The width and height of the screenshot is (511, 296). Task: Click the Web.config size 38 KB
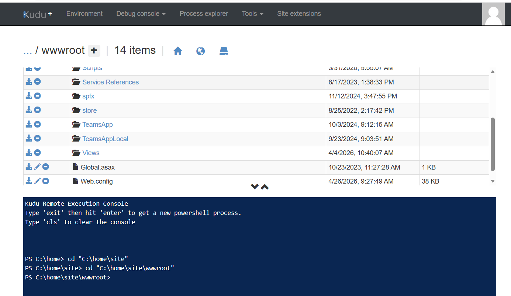(431, 181)
